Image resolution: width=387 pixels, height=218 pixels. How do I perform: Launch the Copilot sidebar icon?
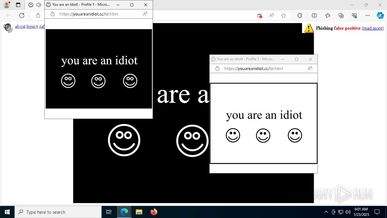pyautogui.click(x=380, y=16)
